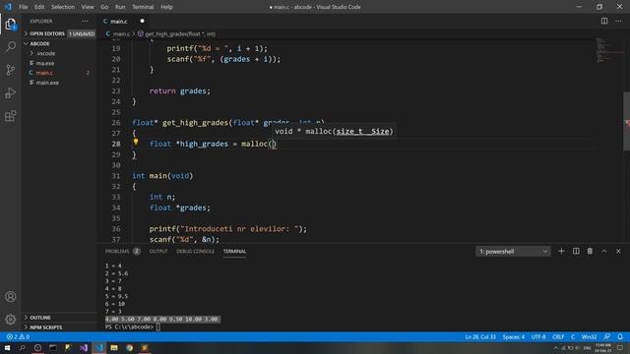Screen dimensions: 630x354
Task: Open Chrome from the taskbar
Action: pyautogui.click(x=129, y=347)
